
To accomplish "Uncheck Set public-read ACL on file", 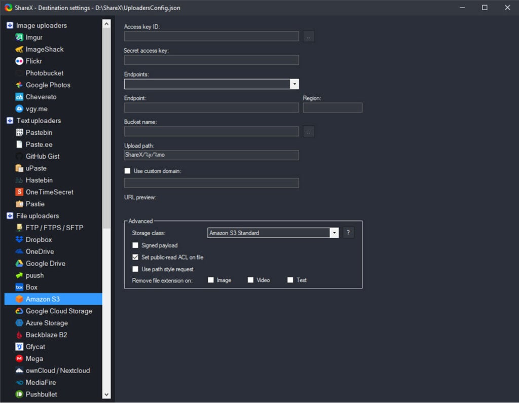I will point(135,258).
